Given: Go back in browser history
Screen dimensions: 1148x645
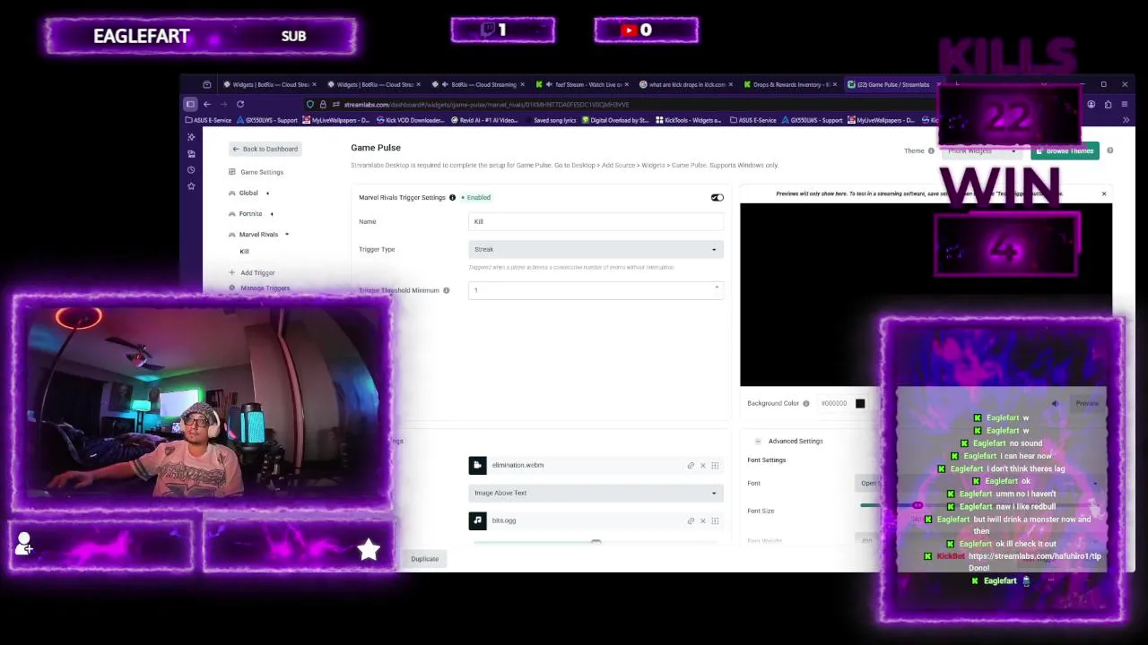Looking at the screenshot, I should click(x=207, y=104).
